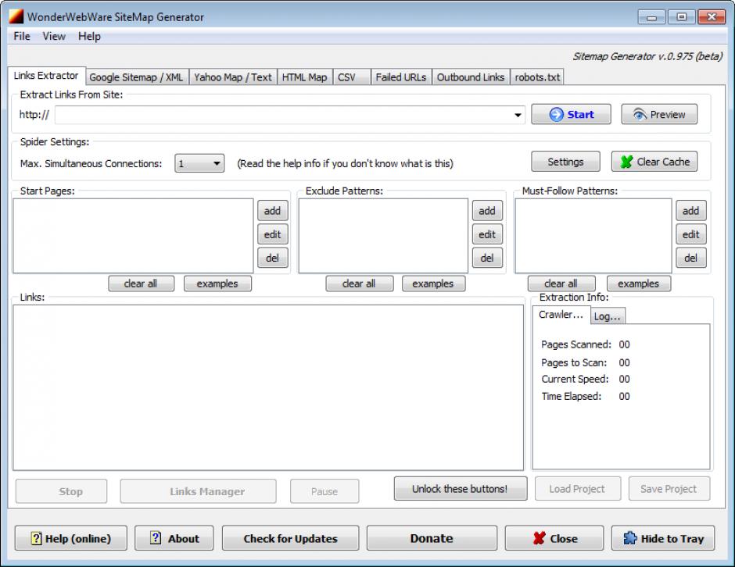Click the app logo in the title bar
The image size is (735, 567).
click(x=16, y=16)
